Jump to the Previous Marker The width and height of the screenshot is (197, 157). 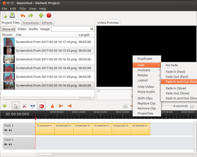61,106
